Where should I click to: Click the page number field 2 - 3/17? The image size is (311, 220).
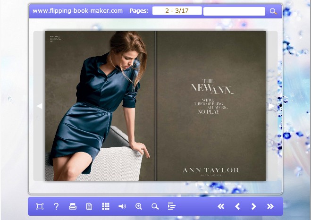pyautogui.click(x=177, y=11)
